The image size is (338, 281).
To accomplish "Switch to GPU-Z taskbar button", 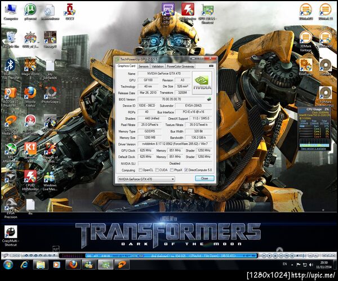I will 105,265.
